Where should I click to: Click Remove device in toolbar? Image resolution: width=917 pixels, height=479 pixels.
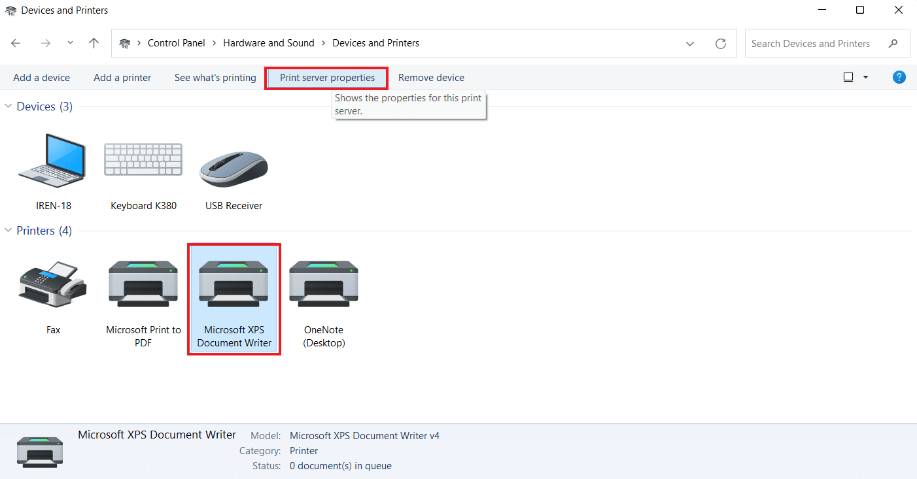pos(431,78)
